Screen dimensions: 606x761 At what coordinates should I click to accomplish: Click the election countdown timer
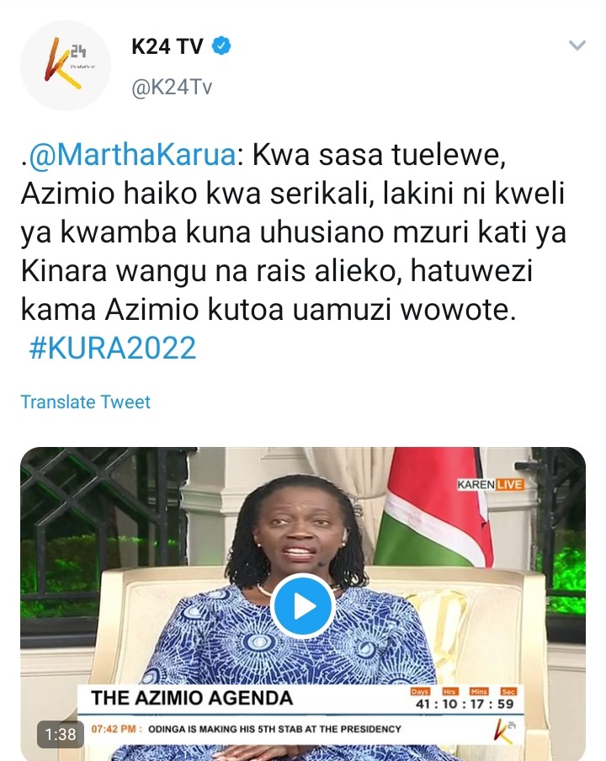point(464,699)
